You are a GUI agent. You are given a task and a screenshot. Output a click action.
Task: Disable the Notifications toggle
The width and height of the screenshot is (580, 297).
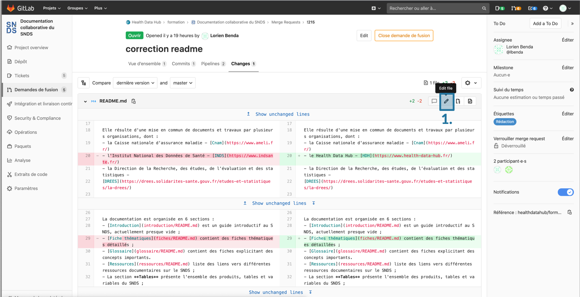click(566, 192)
